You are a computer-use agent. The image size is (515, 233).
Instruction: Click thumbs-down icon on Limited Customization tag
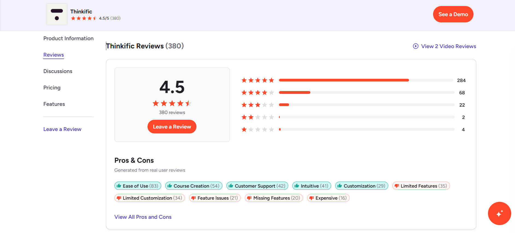[119, 198]
